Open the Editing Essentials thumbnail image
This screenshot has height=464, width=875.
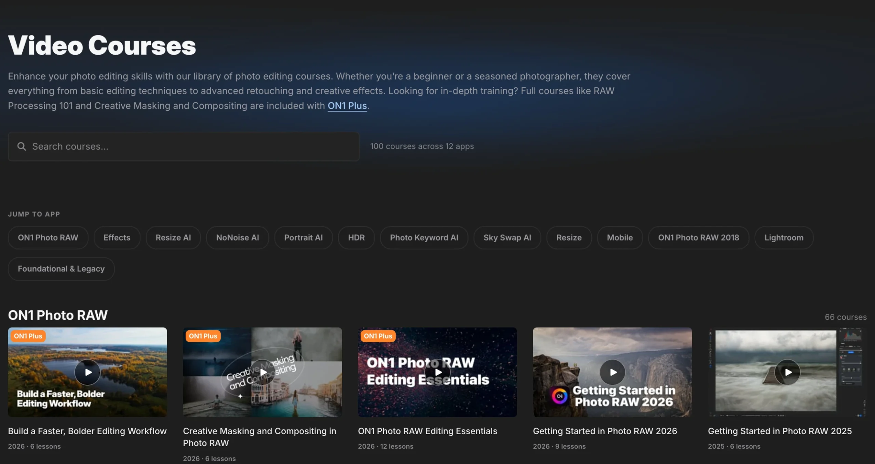[x=437, y=372]
